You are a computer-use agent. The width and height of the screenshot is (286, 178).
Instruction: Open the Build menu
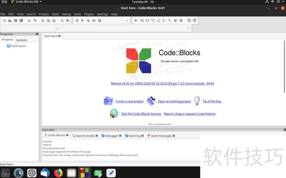tap(55, 14)
